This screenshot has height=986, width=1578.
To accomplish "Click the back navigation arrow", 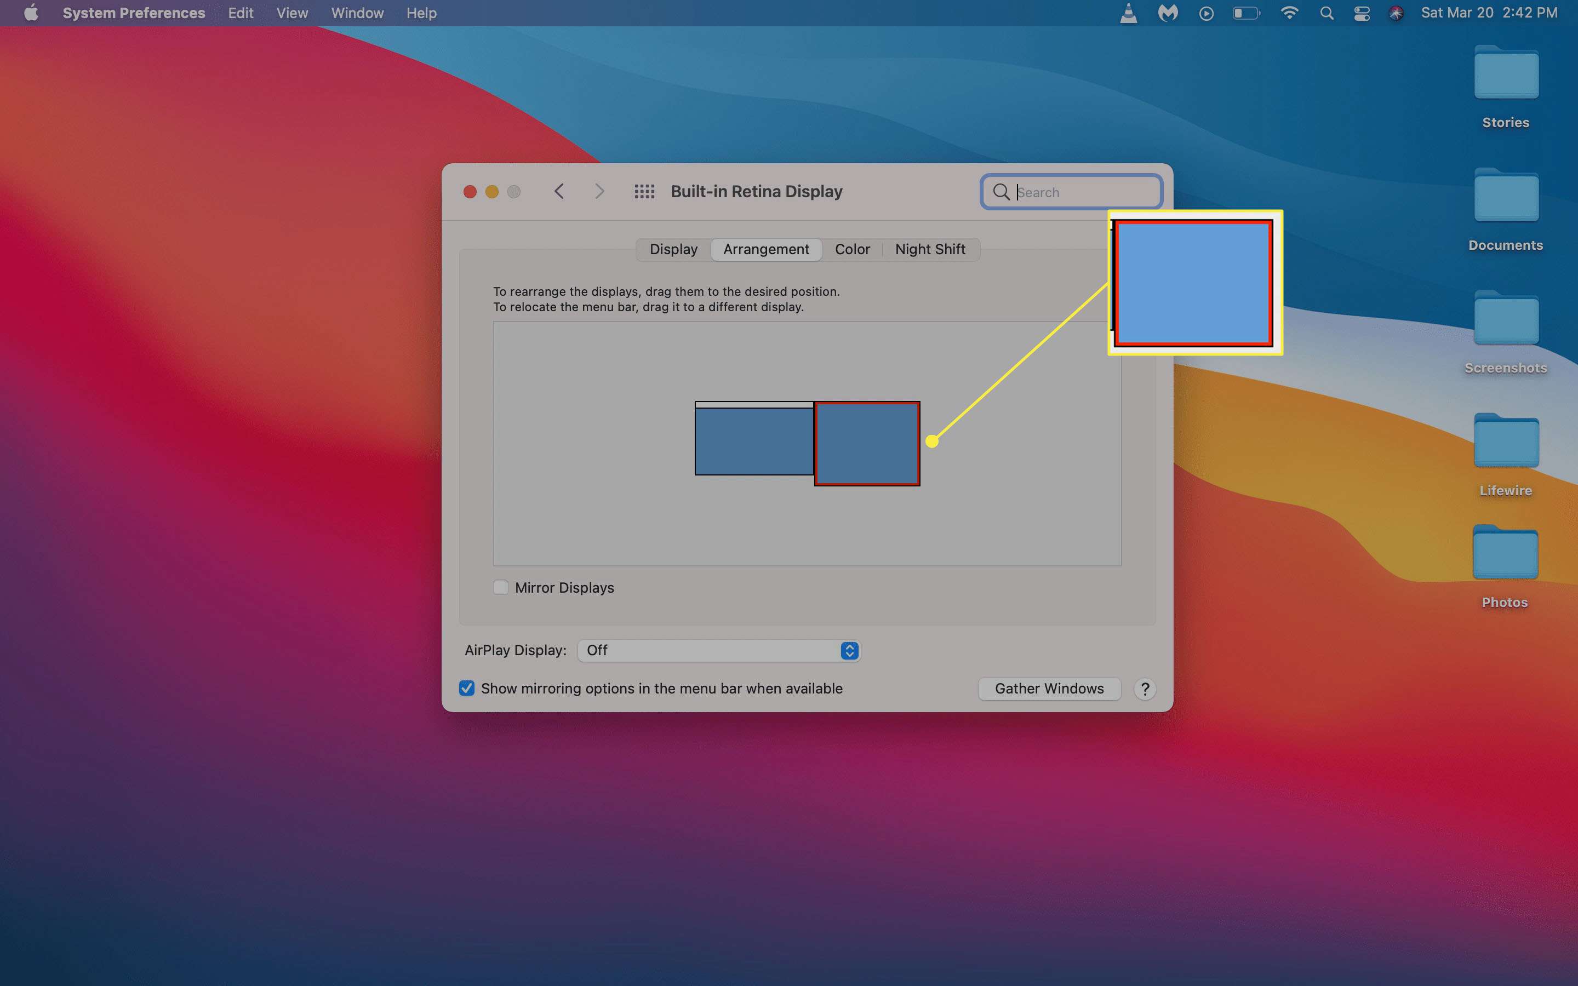I will pyautogui.click(x=560, y=191).
